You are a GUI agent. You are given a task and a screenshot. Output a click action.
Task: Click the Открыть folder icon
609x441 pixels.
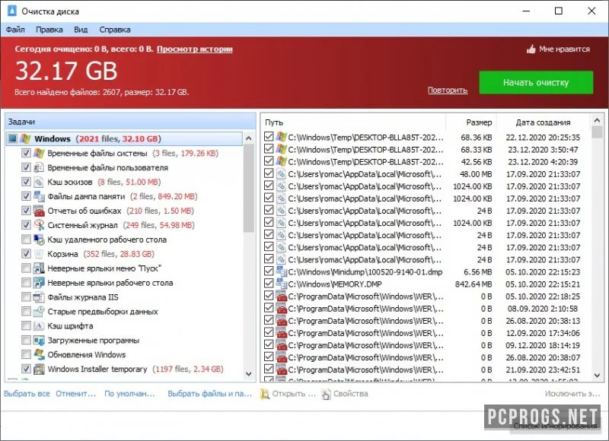265,394
